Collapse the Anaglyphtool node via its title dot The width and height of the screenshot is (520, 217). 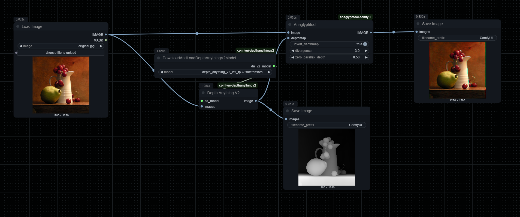click(x=290, y=25)
